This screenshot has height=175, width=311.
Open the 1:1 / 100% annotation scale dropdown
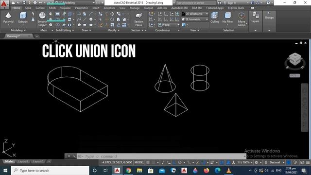click(245, 162)
